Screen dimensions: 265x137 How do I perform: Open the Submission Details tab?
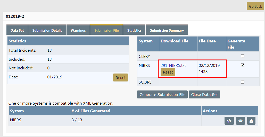pyautogui.click(x=47, y=30)
